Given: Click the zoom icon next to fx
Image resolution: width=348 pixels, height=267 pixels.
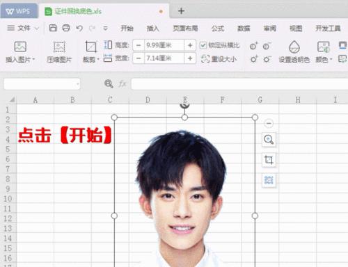Looking at the screenshot, I should coord(109,83).
